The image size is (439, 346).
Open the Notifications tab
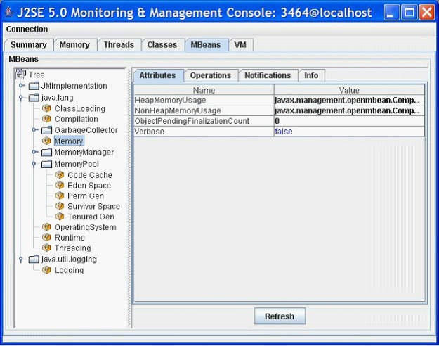[268, 75]
